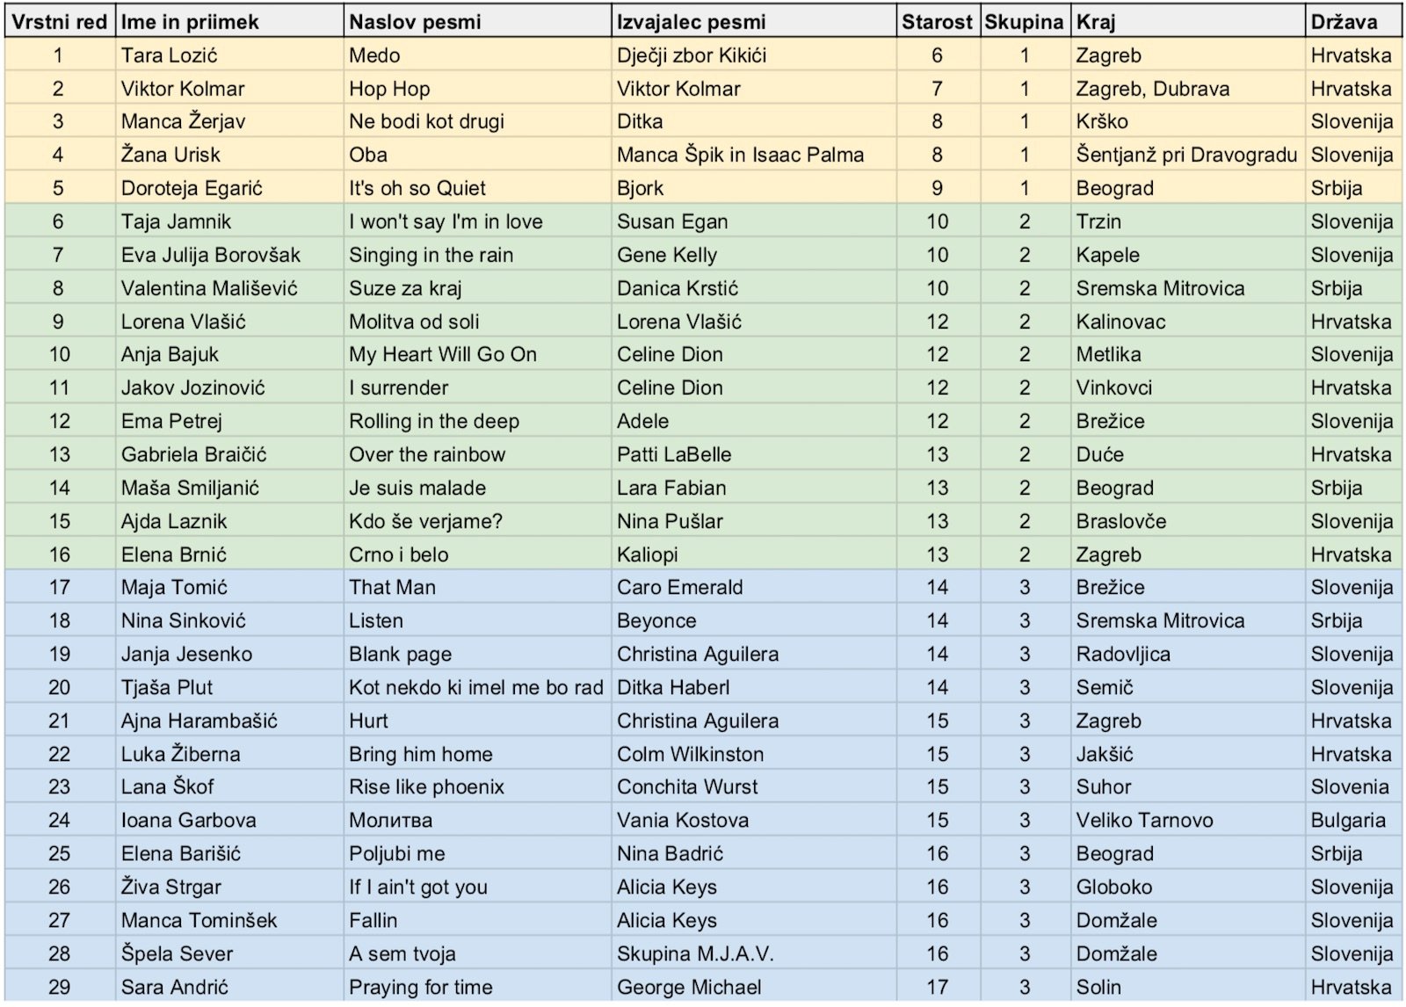This screenshot has width=1406, height=1007.
Task: Click the 'Starost' column header
Action: coord(937,22)
